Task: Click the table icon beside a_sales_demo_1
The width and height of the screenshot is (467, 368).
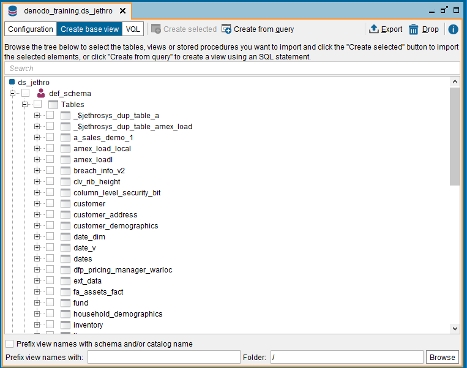Action: 65,138
